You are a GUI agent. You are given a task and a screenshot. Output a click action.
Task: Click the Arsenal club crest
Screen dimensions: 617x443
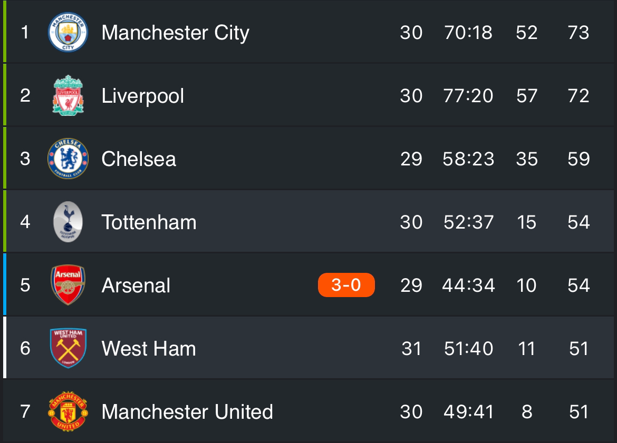point(68,284)
